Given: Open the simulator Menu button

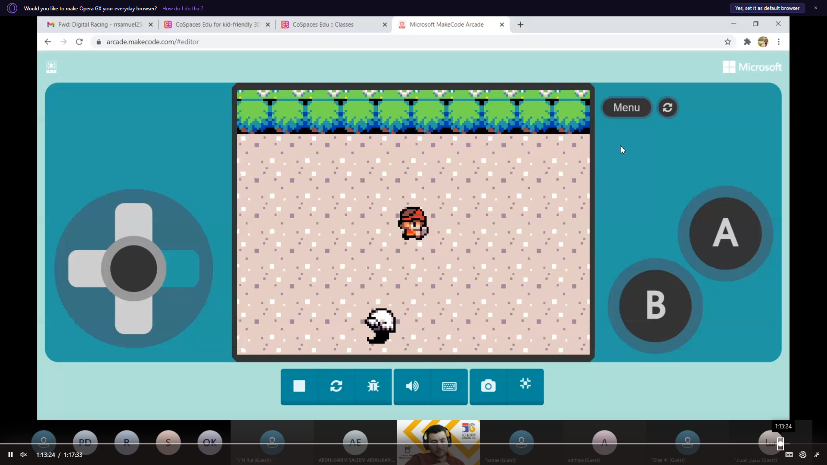Looking at the screenshot, I should coord(626,107).
